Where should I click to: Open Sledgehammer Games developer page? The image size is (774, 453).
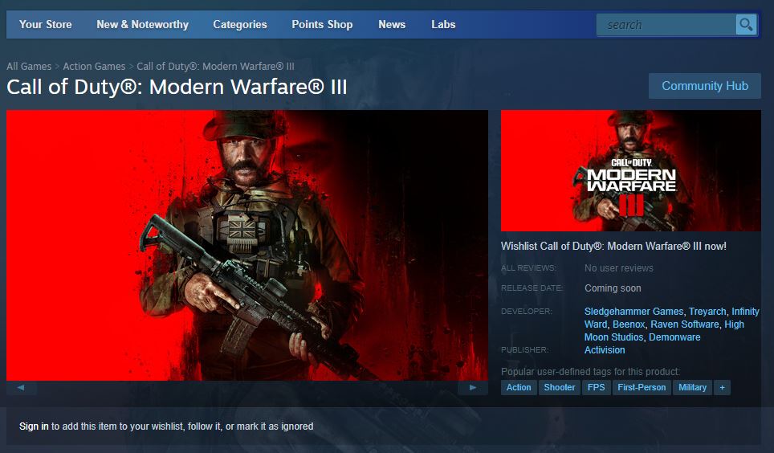(633, 312)
